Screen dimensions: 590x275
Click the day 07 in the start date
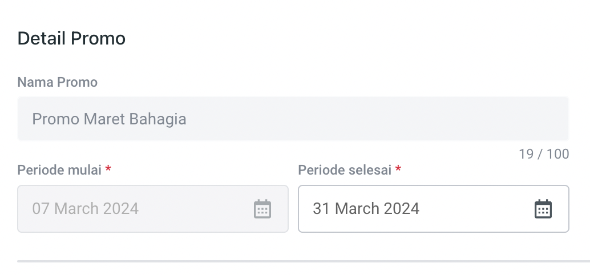pyautogui.click(x=41, y=208)
